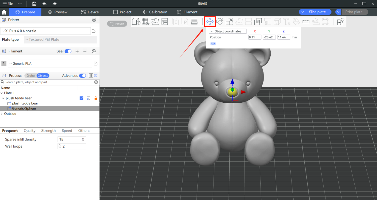Open variable layer height tool
Viewport: 377px width, 200px height.
[194, 21]
